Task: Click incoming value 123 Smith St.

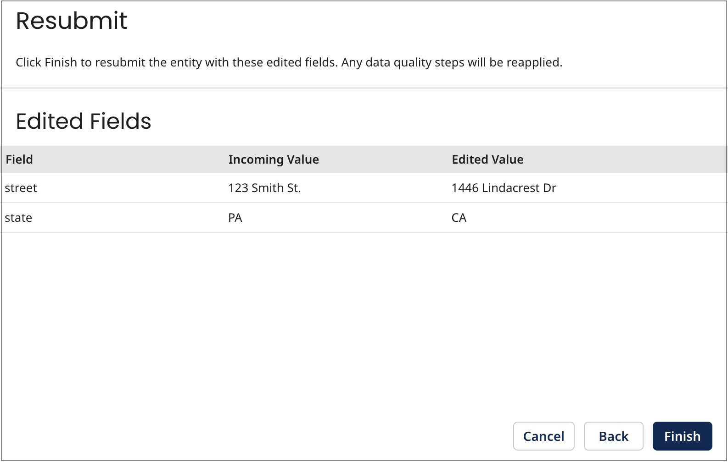Action: tap(264, 188)
